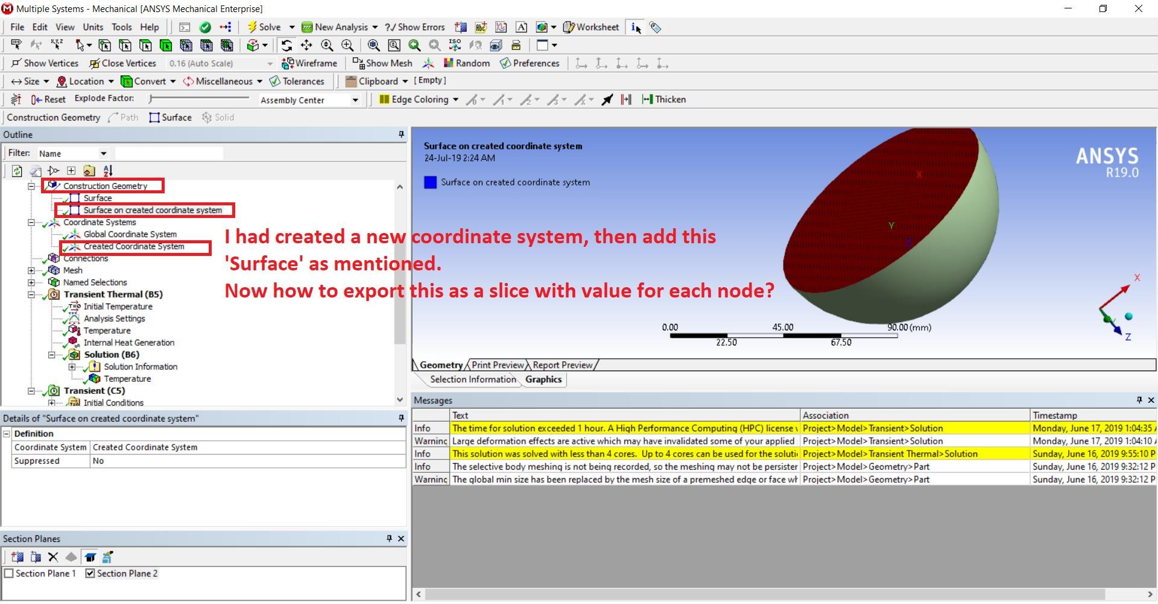Click the Tags icon in toolbar
1158x604 pixels.
656,27
